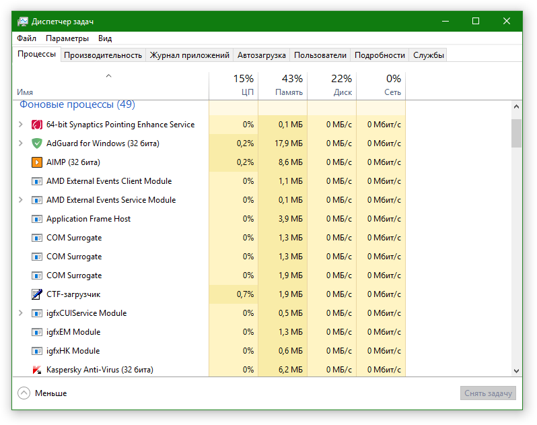This screenshot has width=537, height=425.
Task: Click the Kaspersky Anti-Virus red icon
Action: point(36,370)
